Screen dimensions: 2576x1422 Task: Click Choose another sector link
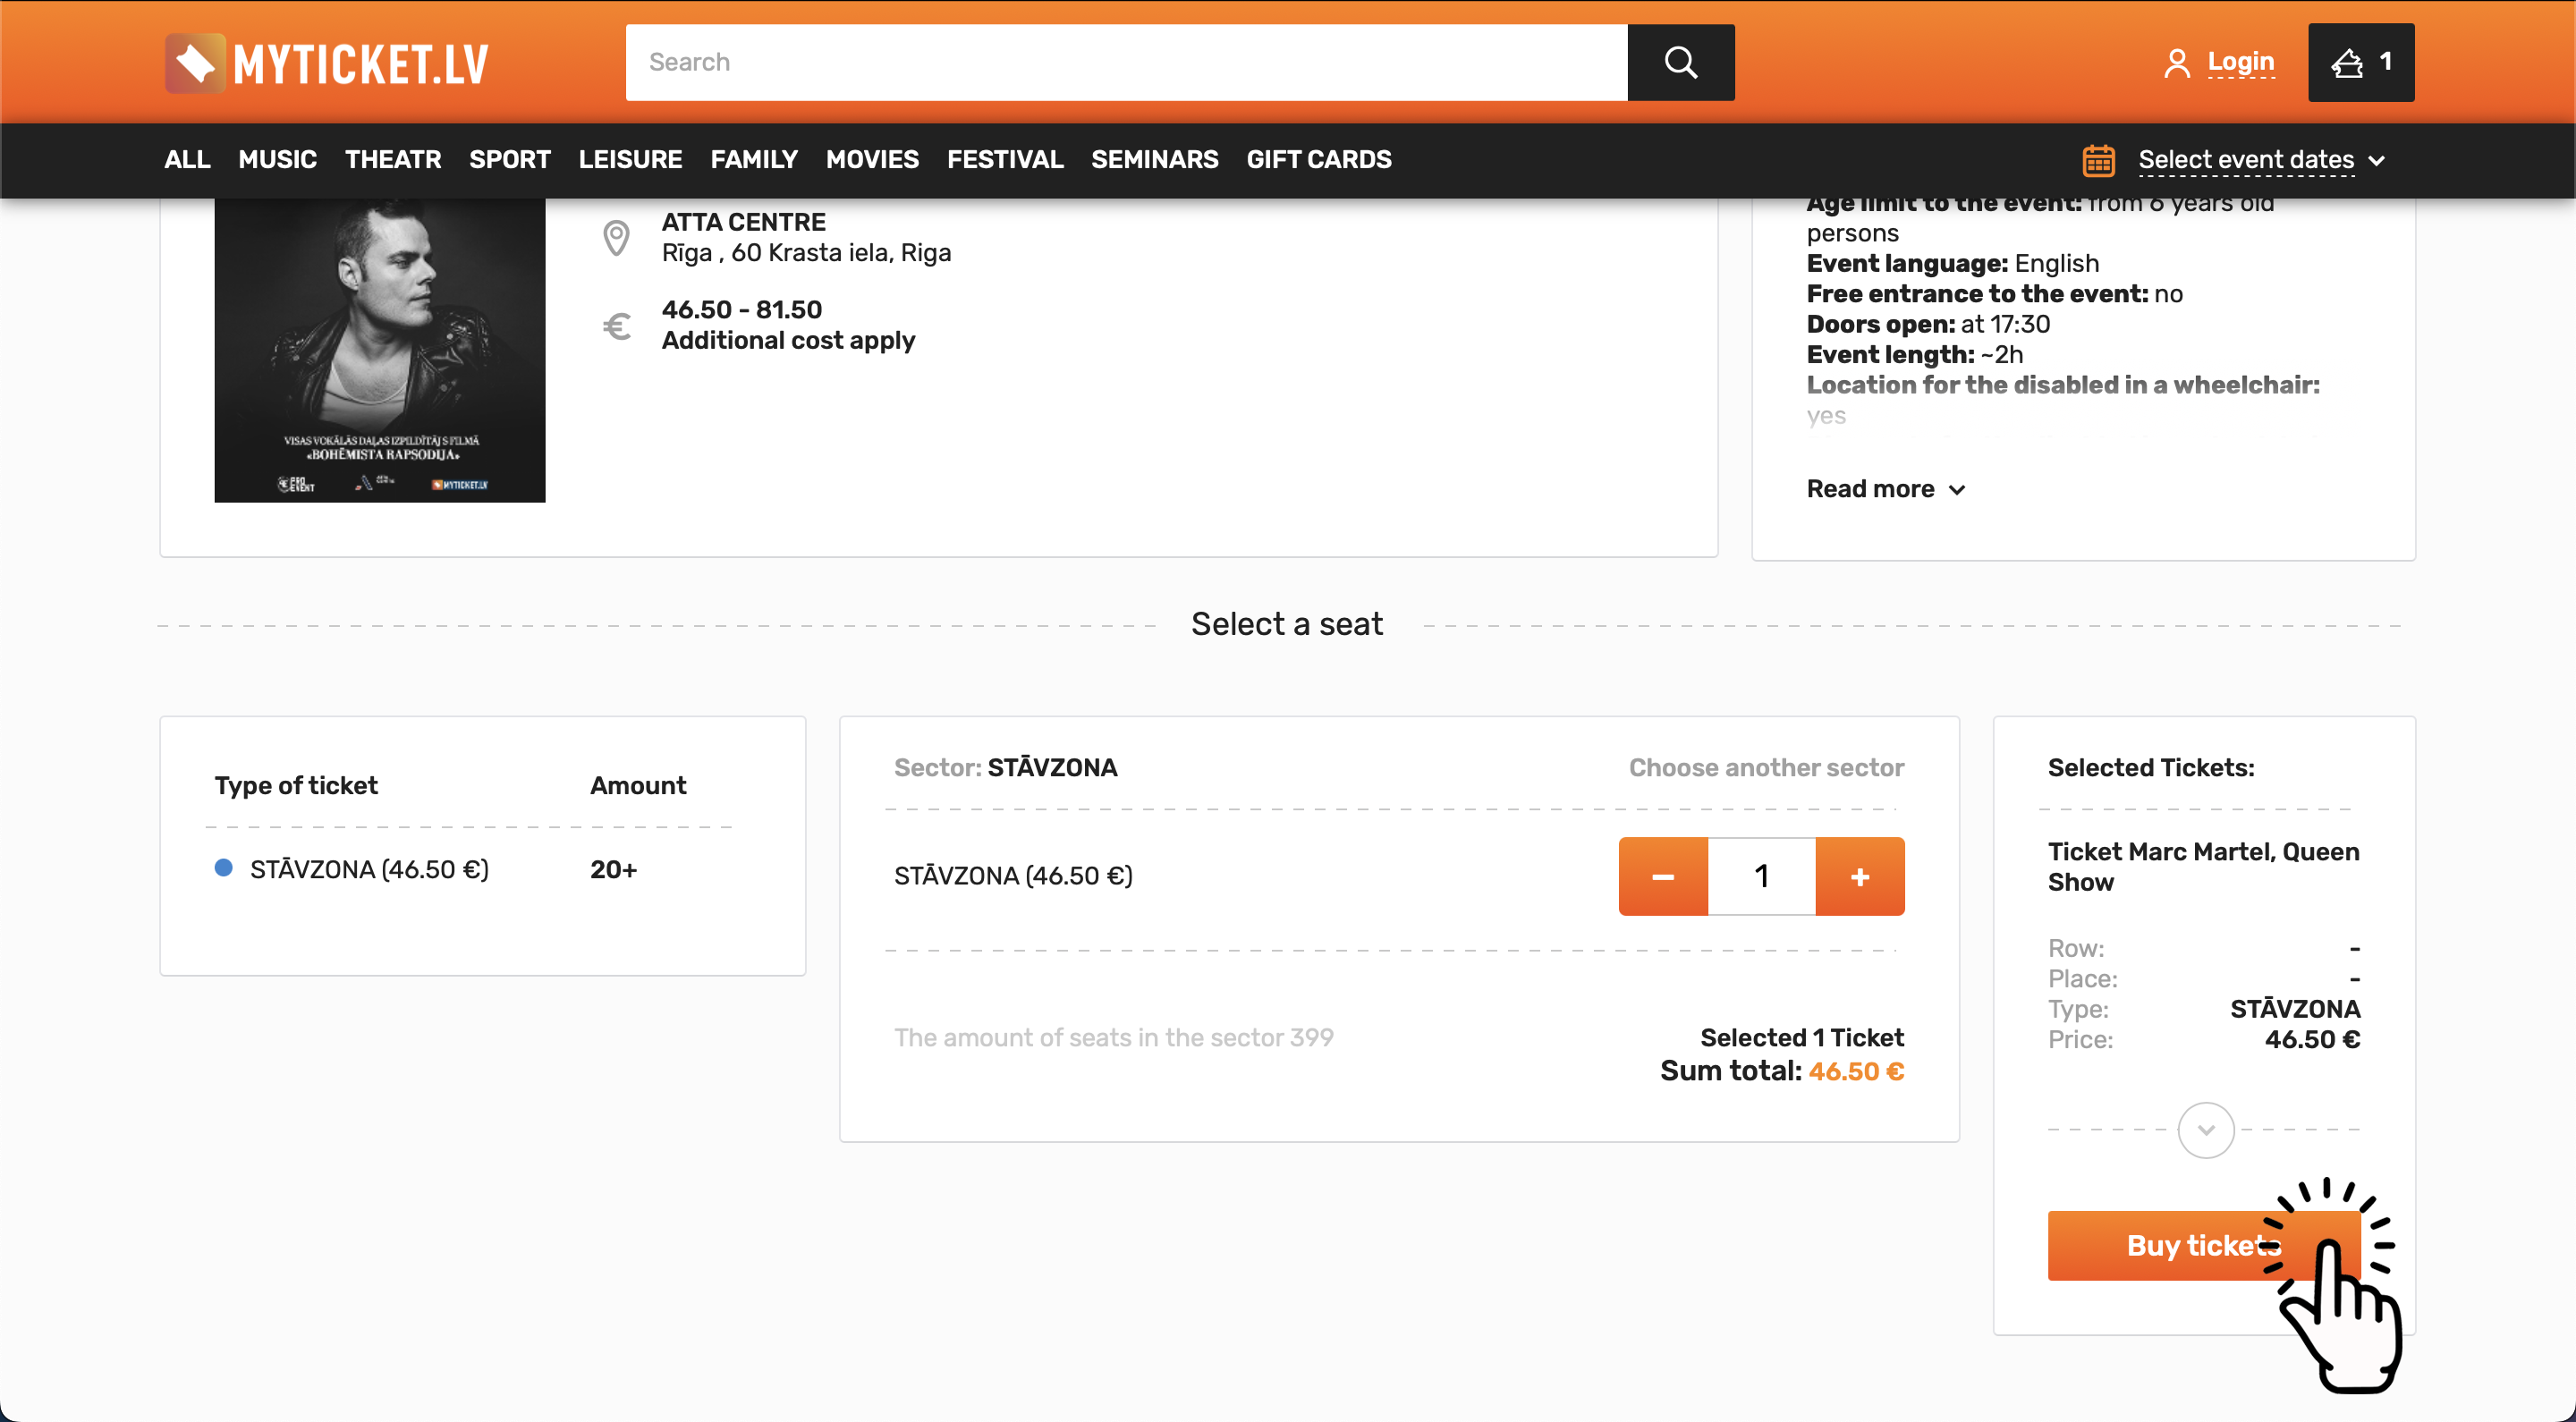click(x=1766, y=767)
